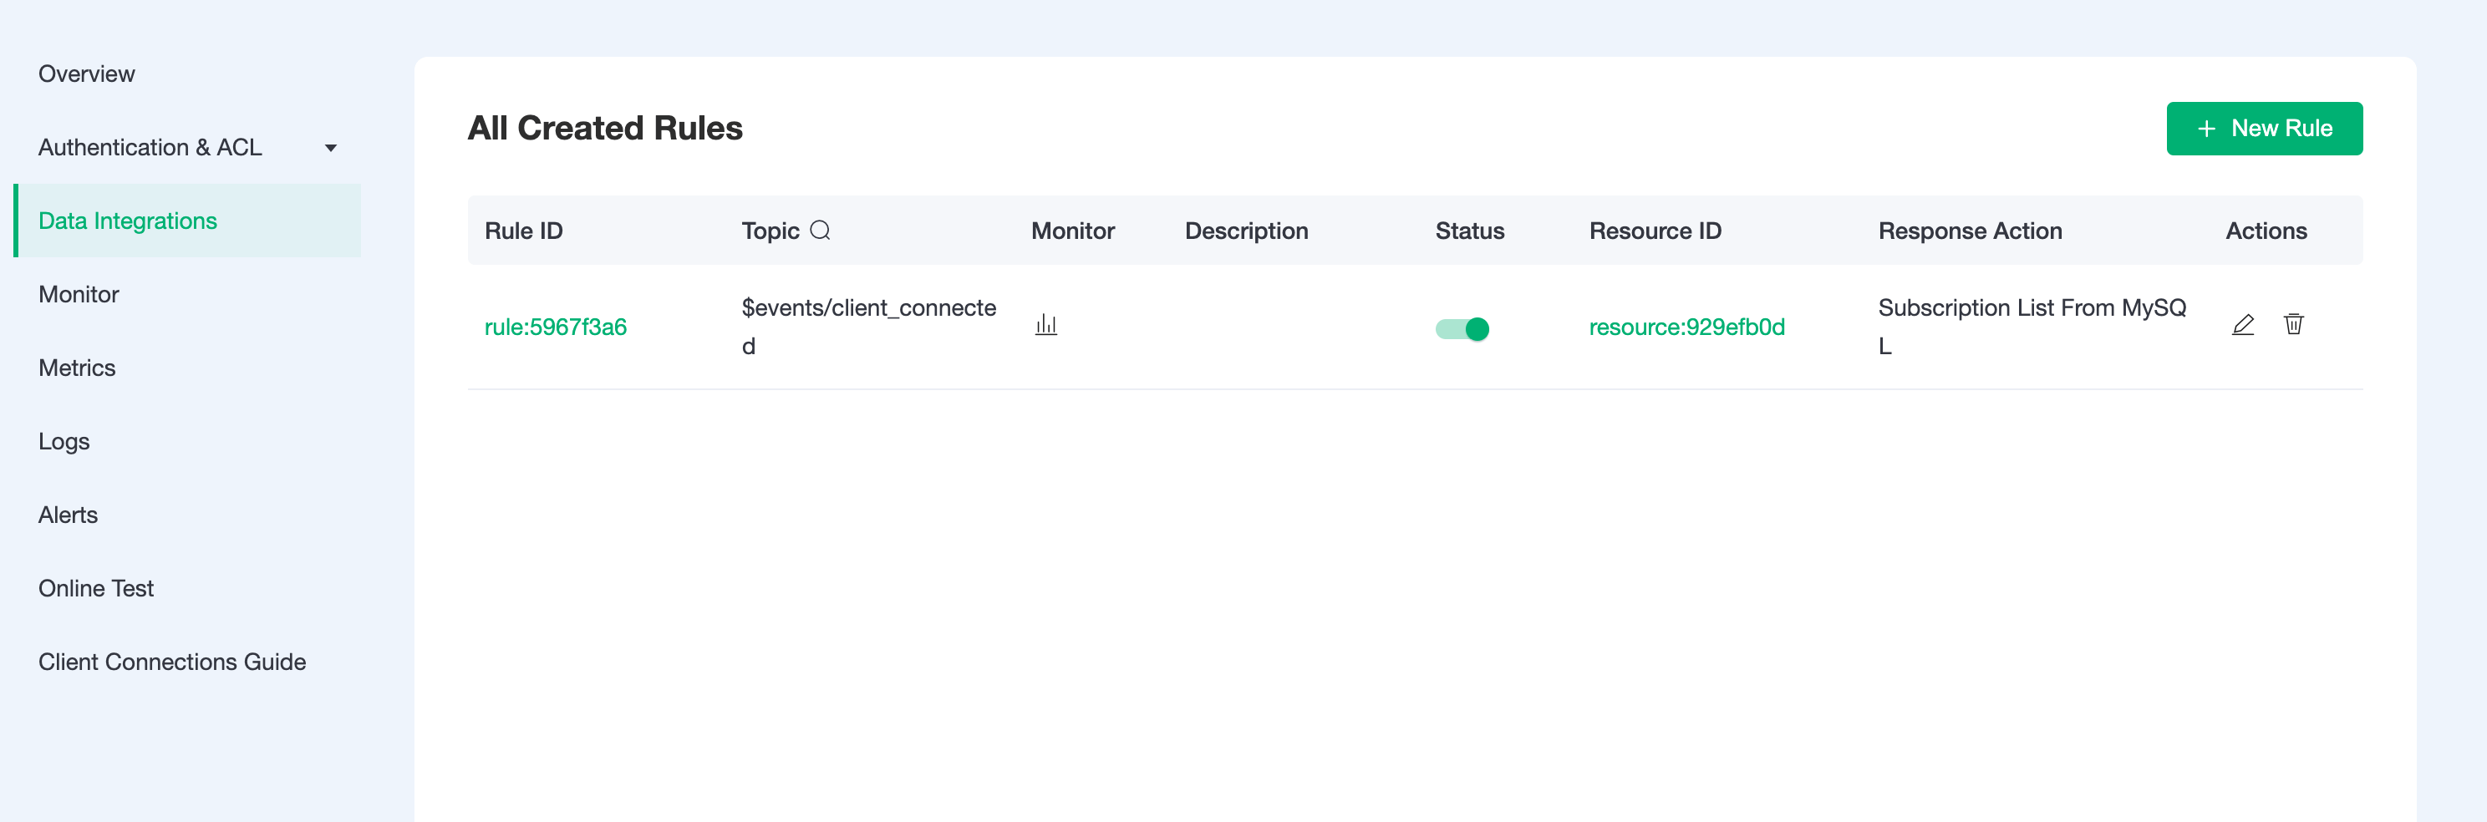This screenshot has height=822, width=2487.
Task: View the Alerts page
Action: pos(69,515)
